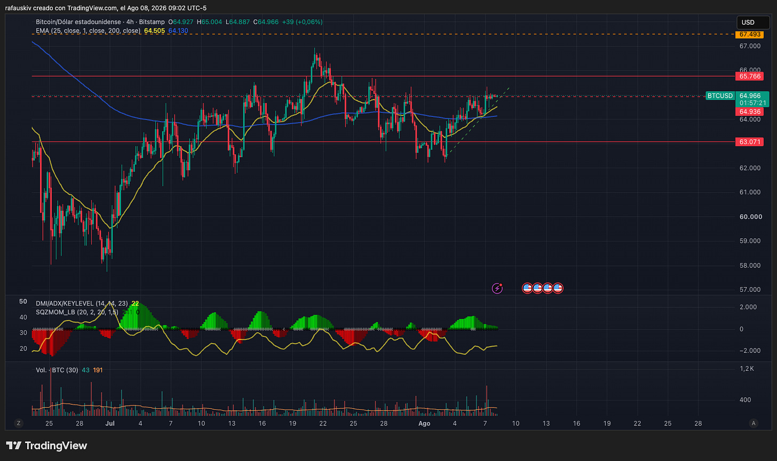Viewport: 777px width, 461px height.
Task: Select the EMA (25, close, 1, close, 200, close) legend
Action: 88,31
